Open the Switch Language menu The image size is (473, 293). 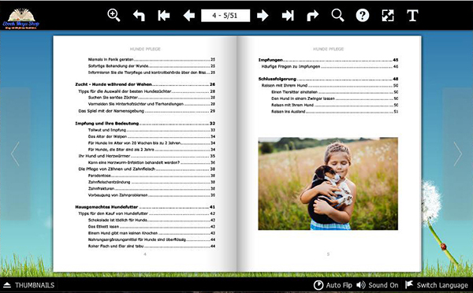437,285
